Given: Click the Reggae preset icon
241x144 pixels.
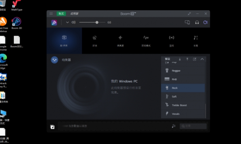Looking at the screenshot, I should coord(167,70).
